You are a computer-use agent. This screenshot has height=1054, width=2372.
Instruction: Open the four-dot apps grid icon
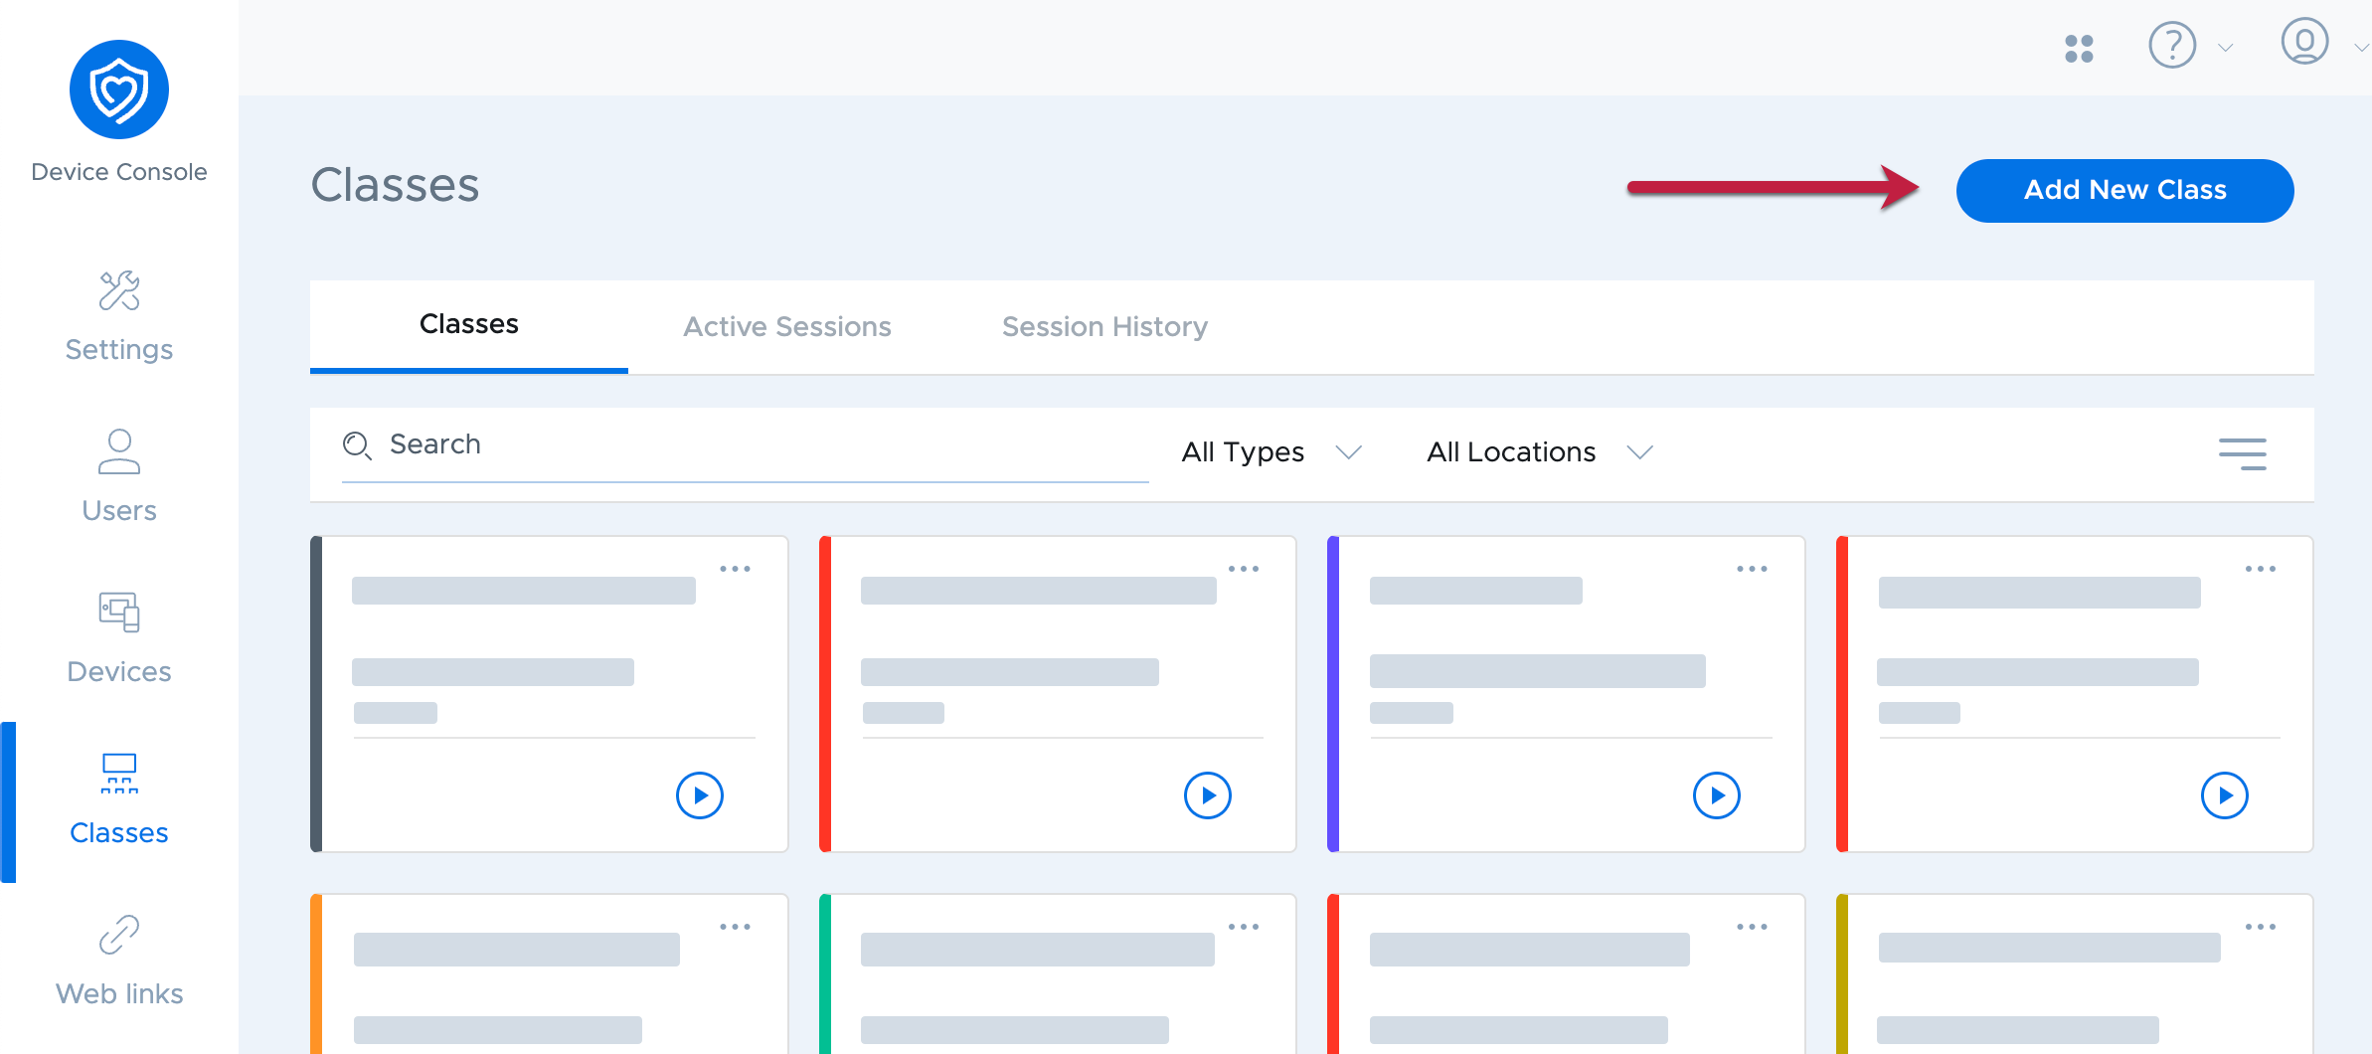pos(2079,49)
